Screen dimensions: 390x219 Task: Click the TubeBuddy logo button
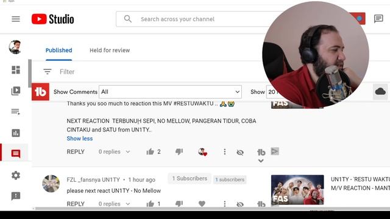pos(40,92)
